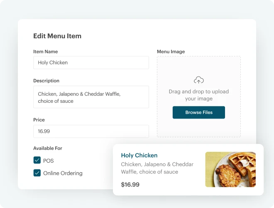Focus the Item Name input field
Image resolution: width=274 pixels, height=208 pixels.
point(91,62)
